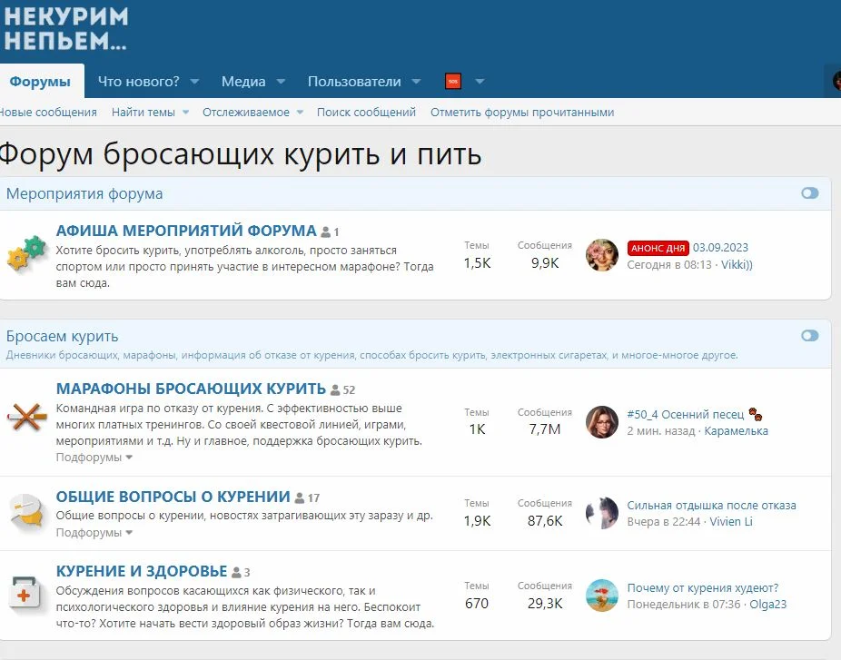841x660 pixels.
Task: Expand Подфорумы under Общие вопросы о курении
Action: pos(94,532)
